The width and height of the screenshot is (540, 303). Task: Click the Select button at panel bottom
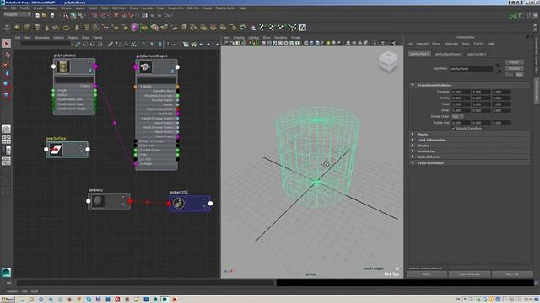coord(427,274)
